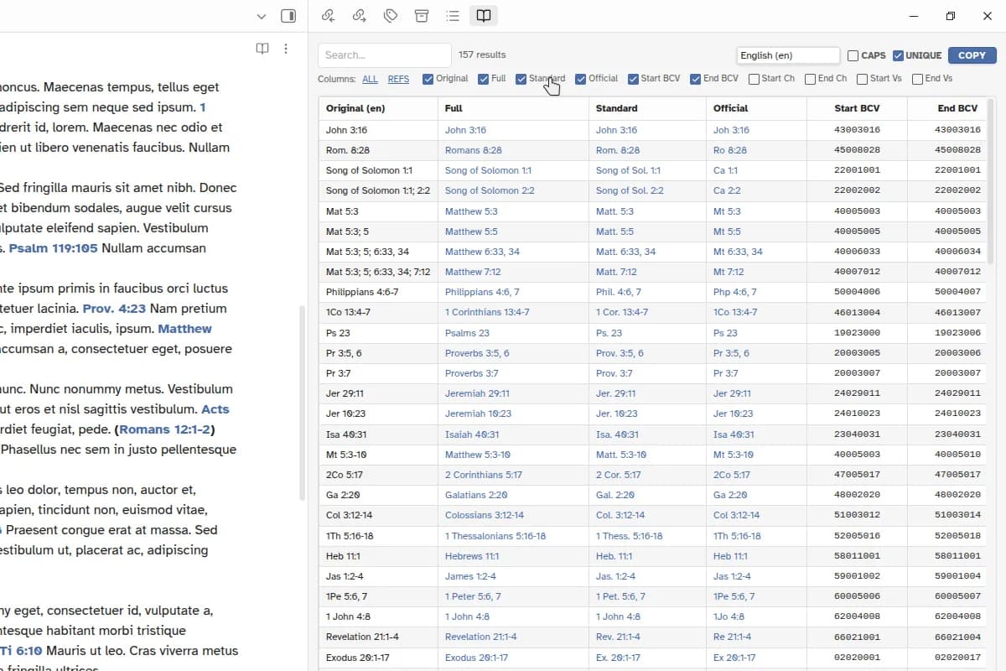Image resolution: width=1006 pixels, height=671 pixels.
Task: Click the Official cell 'Ga 2:20'
Action: coord(730,495)
